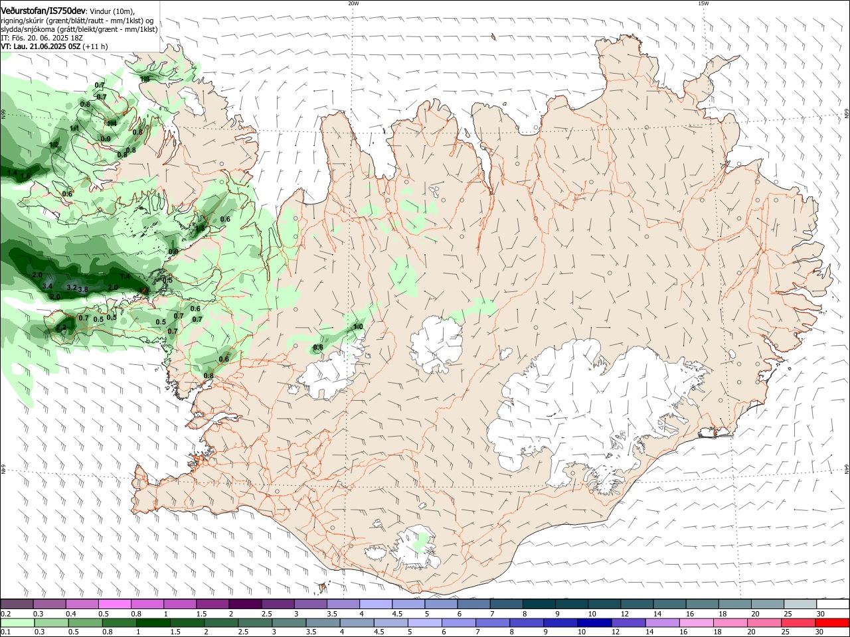
Task: Select the dark teal swatch between 8 and 9 in the snow legend
Action: 539,604
